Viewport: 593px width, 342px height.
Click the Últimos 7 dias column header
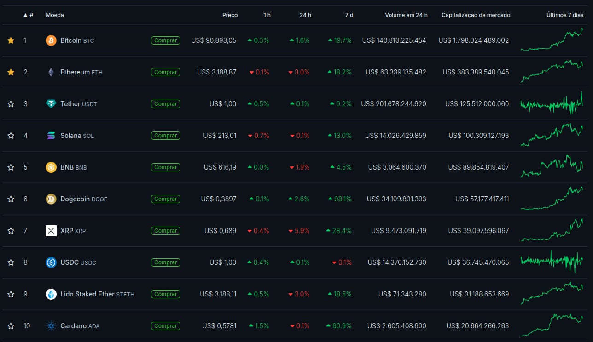[565, 15]
